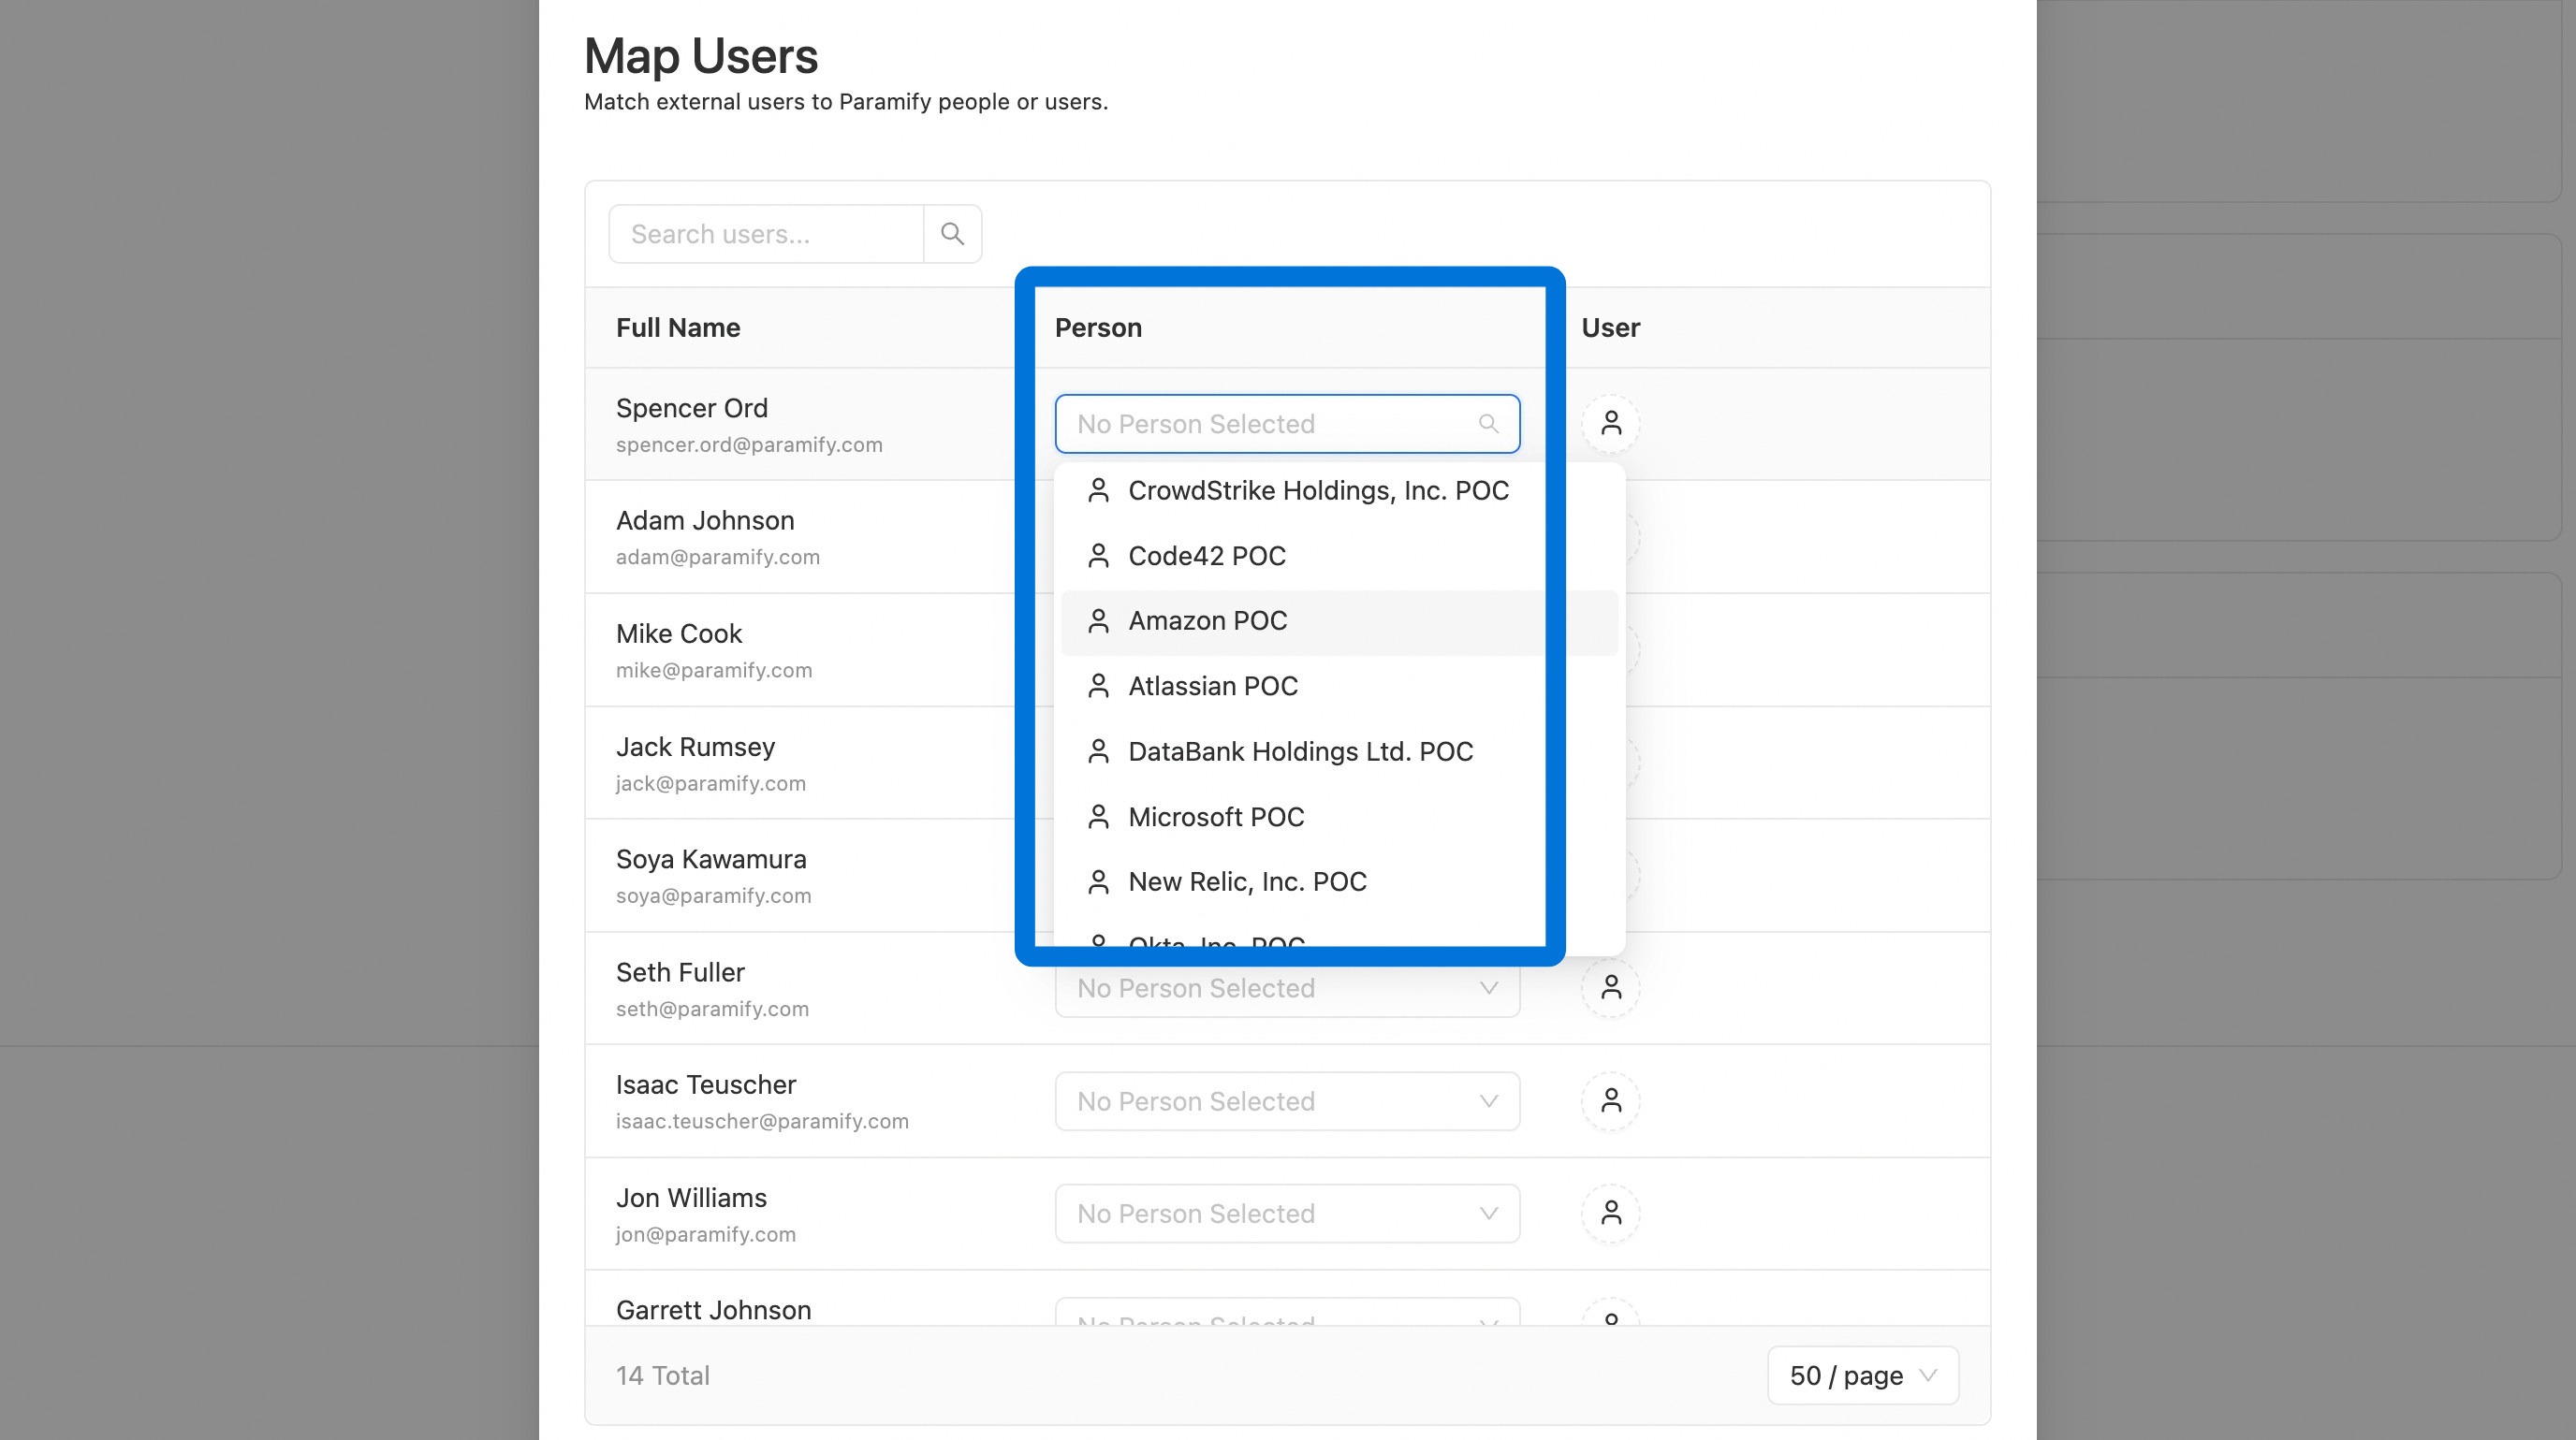The width and height of the screenshot is (2576, 1440).
Task: Click the email jon@paramify.com
Action: (706, 1234)
